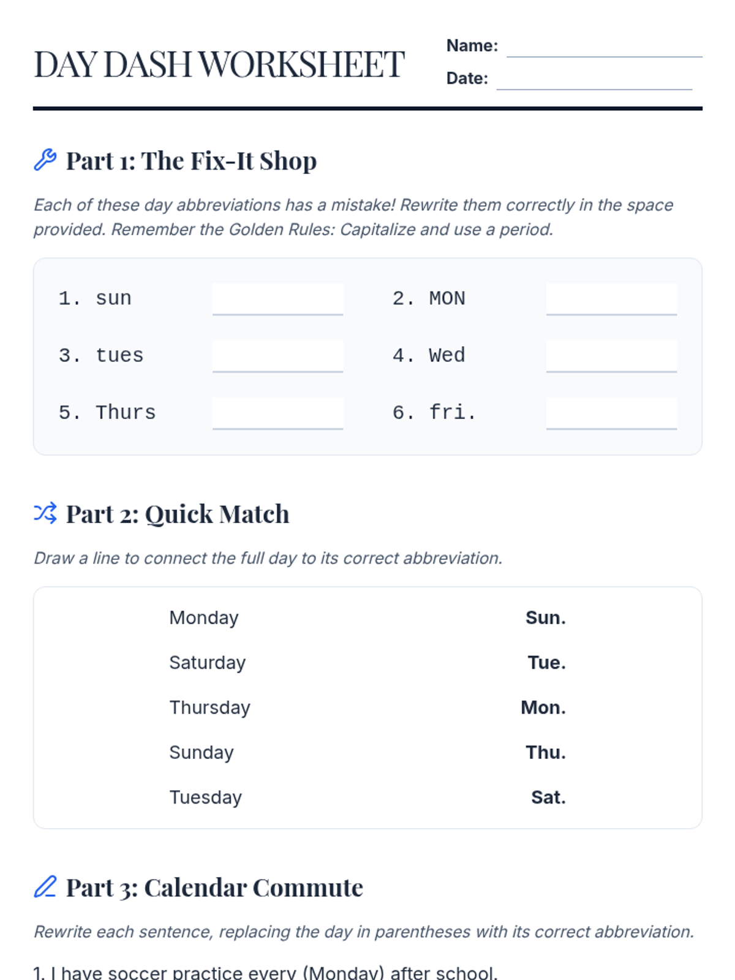Click the 'Sat.' abbreviation
Image resolution: width=735 pixels, height=980 pixels.
coord(548,797)
